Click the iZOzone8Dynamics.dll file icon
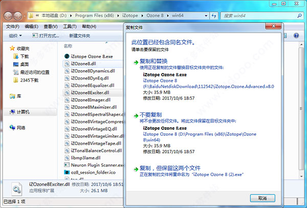Viewport: 307px width, 208px height. pos(67,71)
